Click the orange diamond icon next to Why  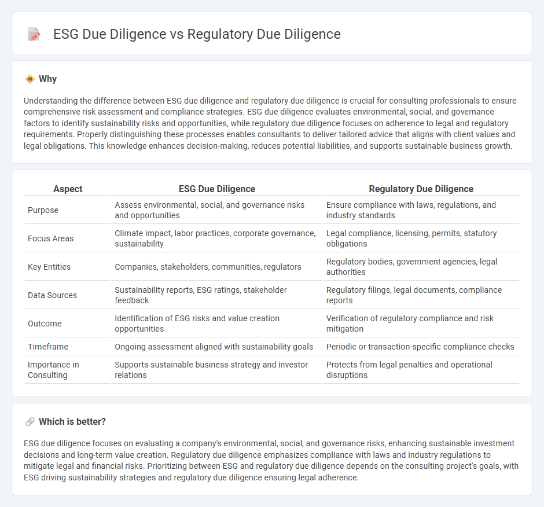point(30,79)
